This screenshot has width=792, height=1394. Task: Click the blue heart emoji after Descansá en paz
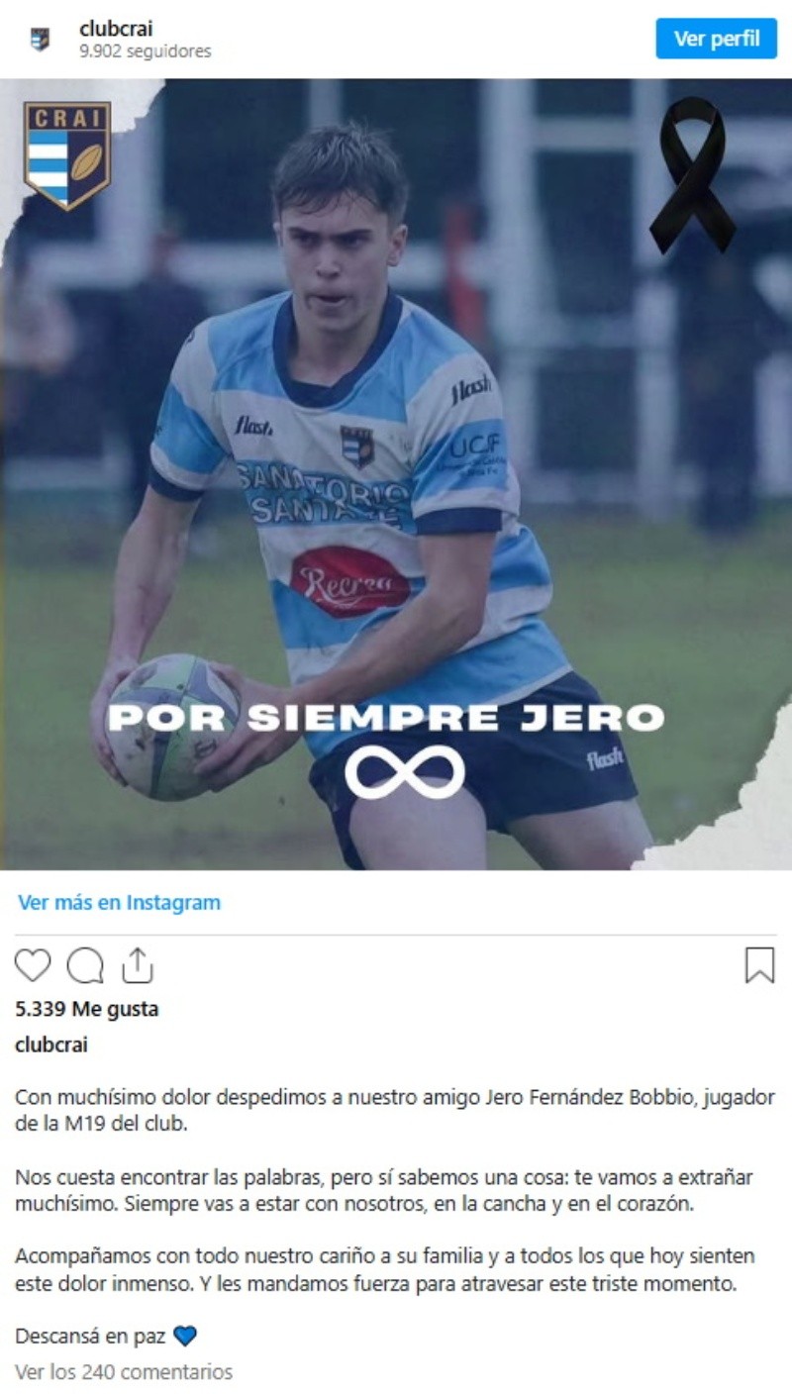(x=185, y=1337)
